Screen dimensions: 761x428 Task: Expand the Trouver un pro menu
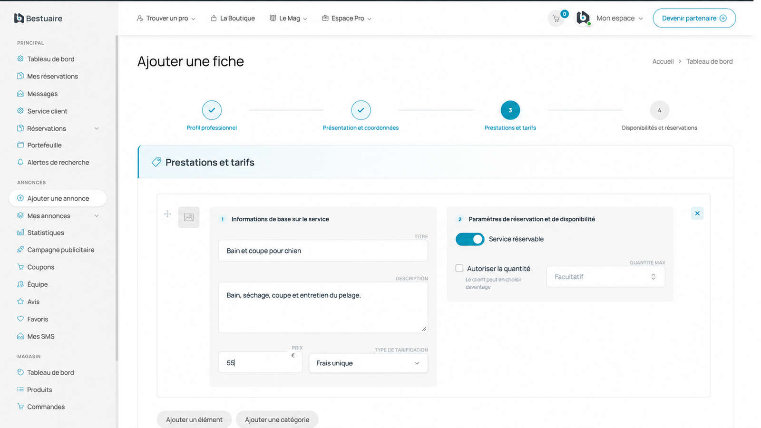point(166,19)
